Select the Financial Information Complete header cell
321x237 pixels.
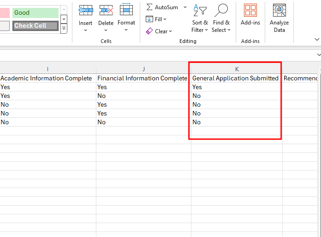pyautogui.click(x=142, y=79)
